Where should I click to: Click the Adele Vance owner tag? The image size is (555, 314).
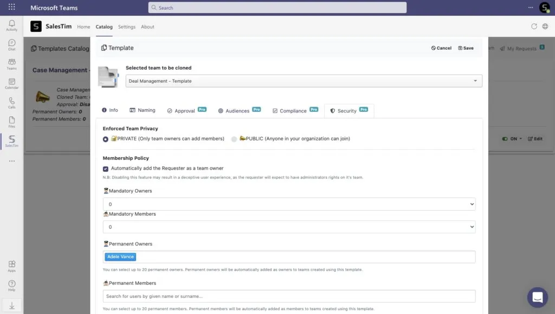120,257
